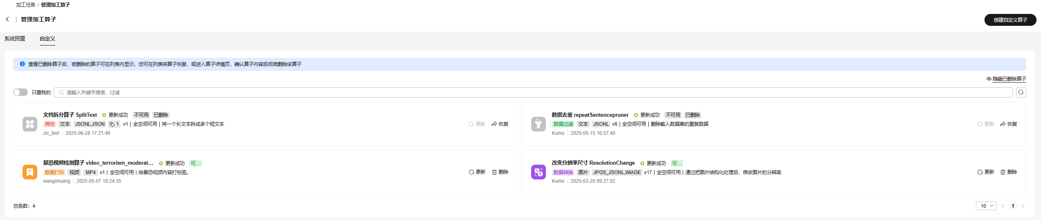Toggle the 只看我的 switch
This screenshot has width=1041, height=220.
(x=20, y=92)
